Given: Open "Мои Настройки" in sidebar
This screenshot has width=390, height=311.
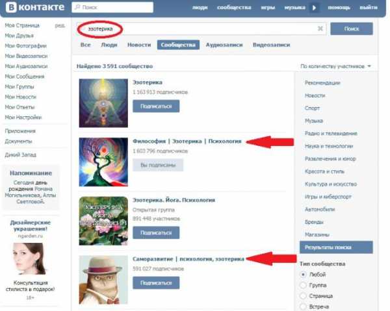Looking at the screenshot, I should [x=23, y=118].
